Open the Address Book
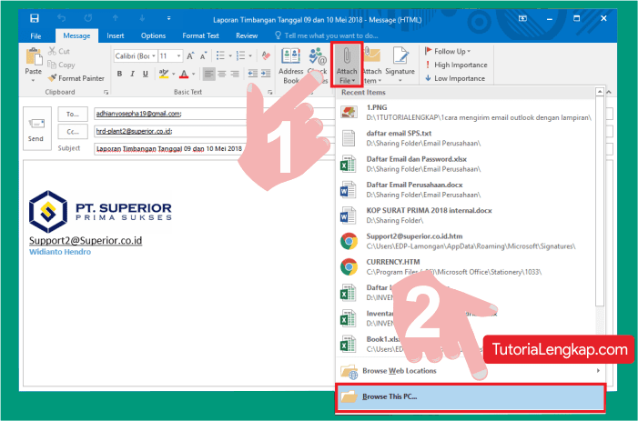 (x=291, y=65)
